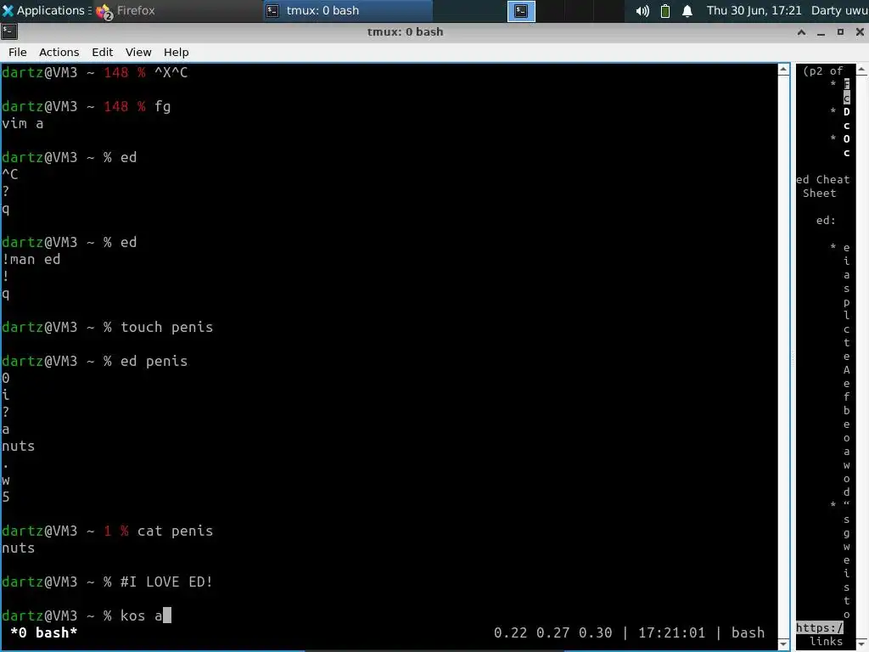Open the File menu
This screenshot has height=652, width=869.
(17, 52)
